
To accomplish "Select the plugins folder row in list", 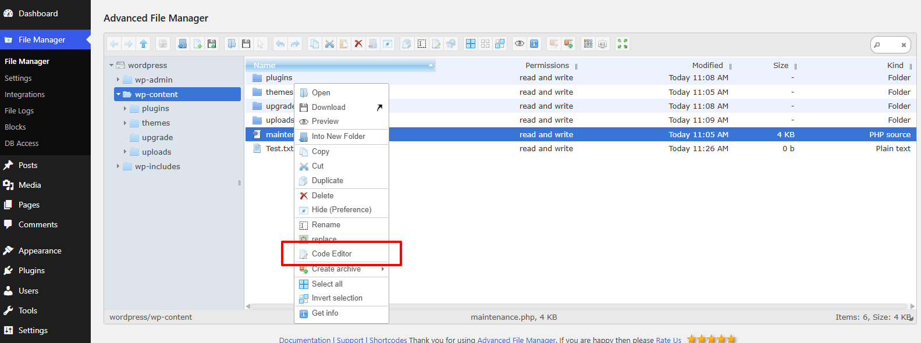I will (x=581, y=77).
